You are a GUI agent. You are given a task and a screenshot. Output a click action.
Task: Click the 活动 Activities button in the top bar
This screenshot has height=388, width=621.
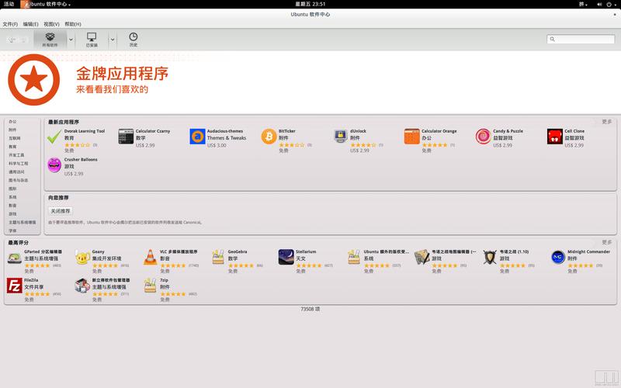[x=9, y=4]
